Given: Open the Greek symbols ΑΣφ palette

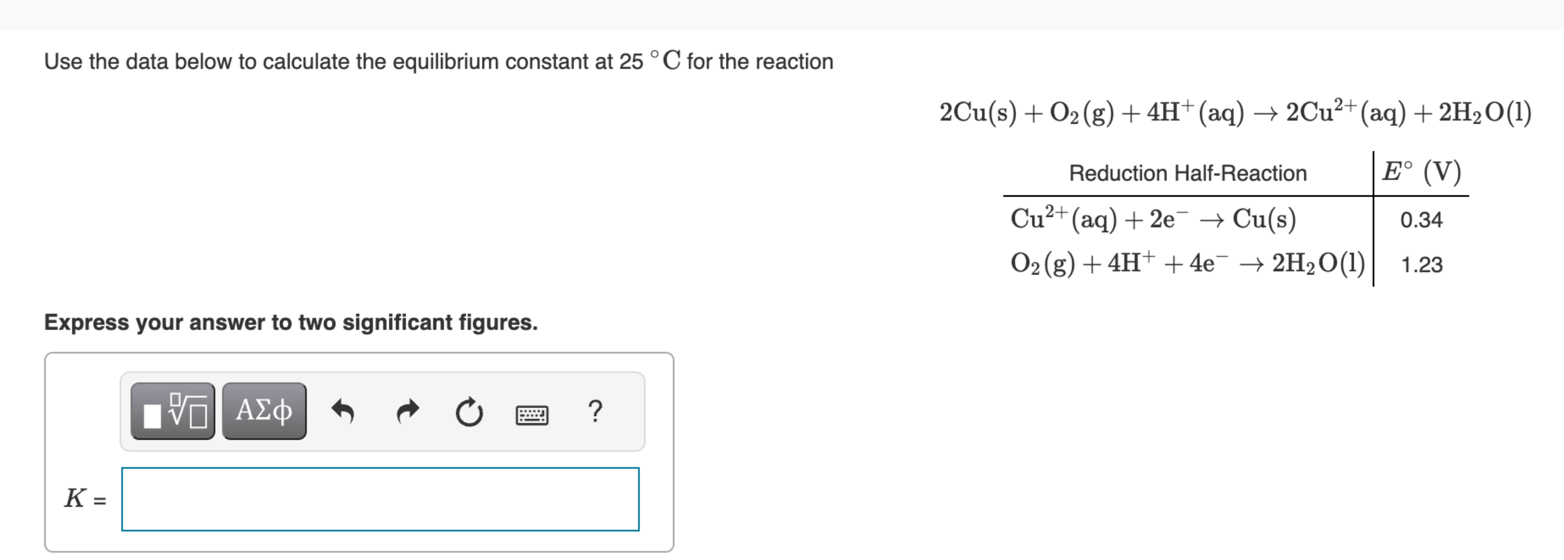Looking at the screenshot, I should 263,412.
